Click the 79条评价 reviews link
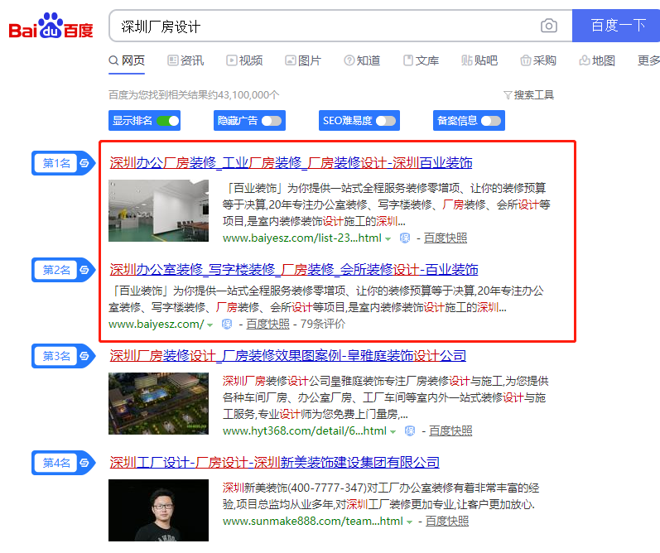This screenshot has width=660, height=553. pos(323,324)
